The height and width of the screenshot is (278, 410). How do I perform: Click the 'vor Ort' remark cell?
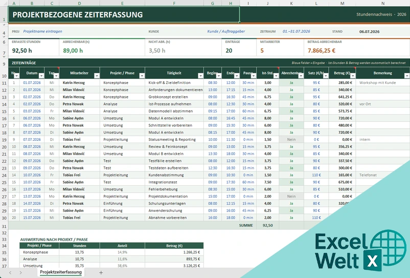tap(383, 104)
